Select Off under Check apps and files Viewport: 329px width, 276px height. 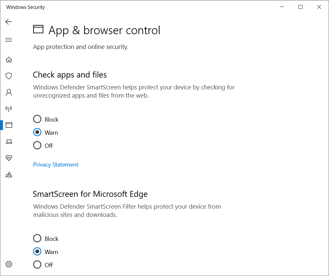(43, 145)
